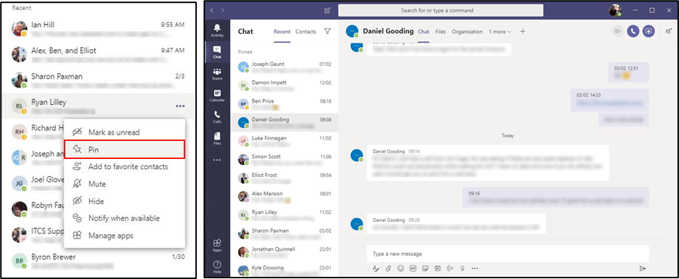Attach a file to the message
The width and height of the screenshot is (679, 279).
pyautogui.click(x=389, y=269)
